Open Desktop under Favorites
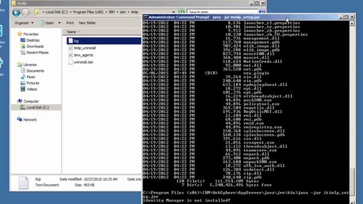363x204 pixels. pyautogui.click(x=33, y=40)
